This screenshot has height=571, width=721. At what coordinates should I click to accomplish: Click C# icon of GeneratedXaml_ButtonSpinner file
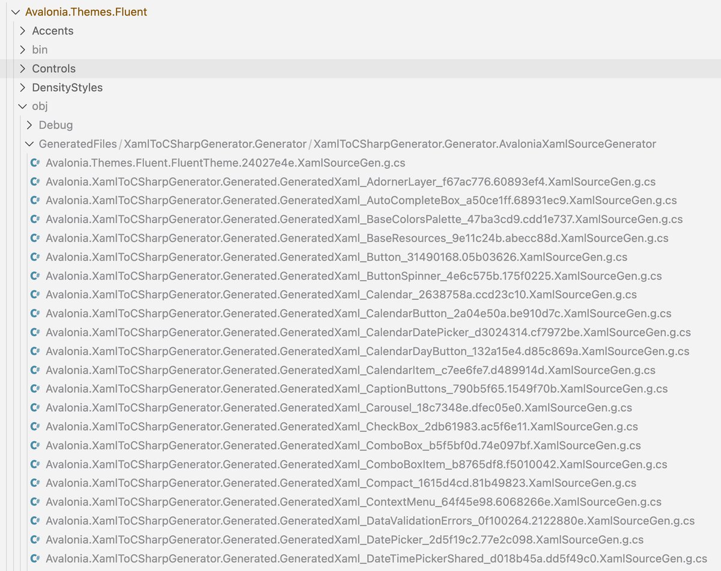[x=35, y=276]
